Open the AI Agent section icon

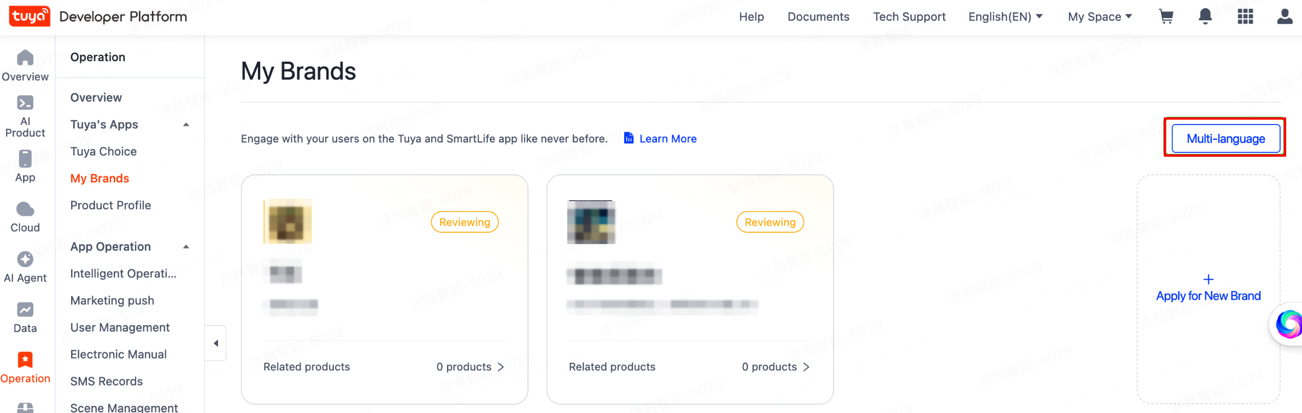[x=25, y=267]
